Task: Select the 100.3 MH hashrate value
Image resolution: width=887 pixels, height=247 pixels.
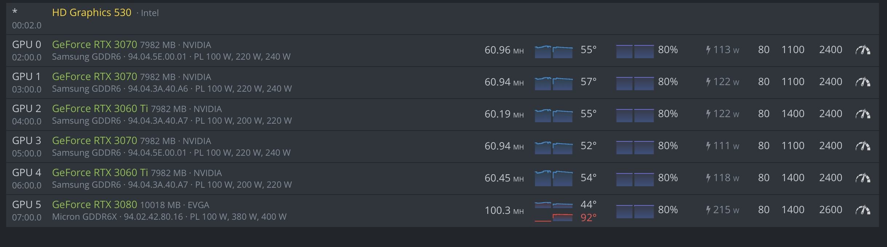Action: click(x=504, y=210)
